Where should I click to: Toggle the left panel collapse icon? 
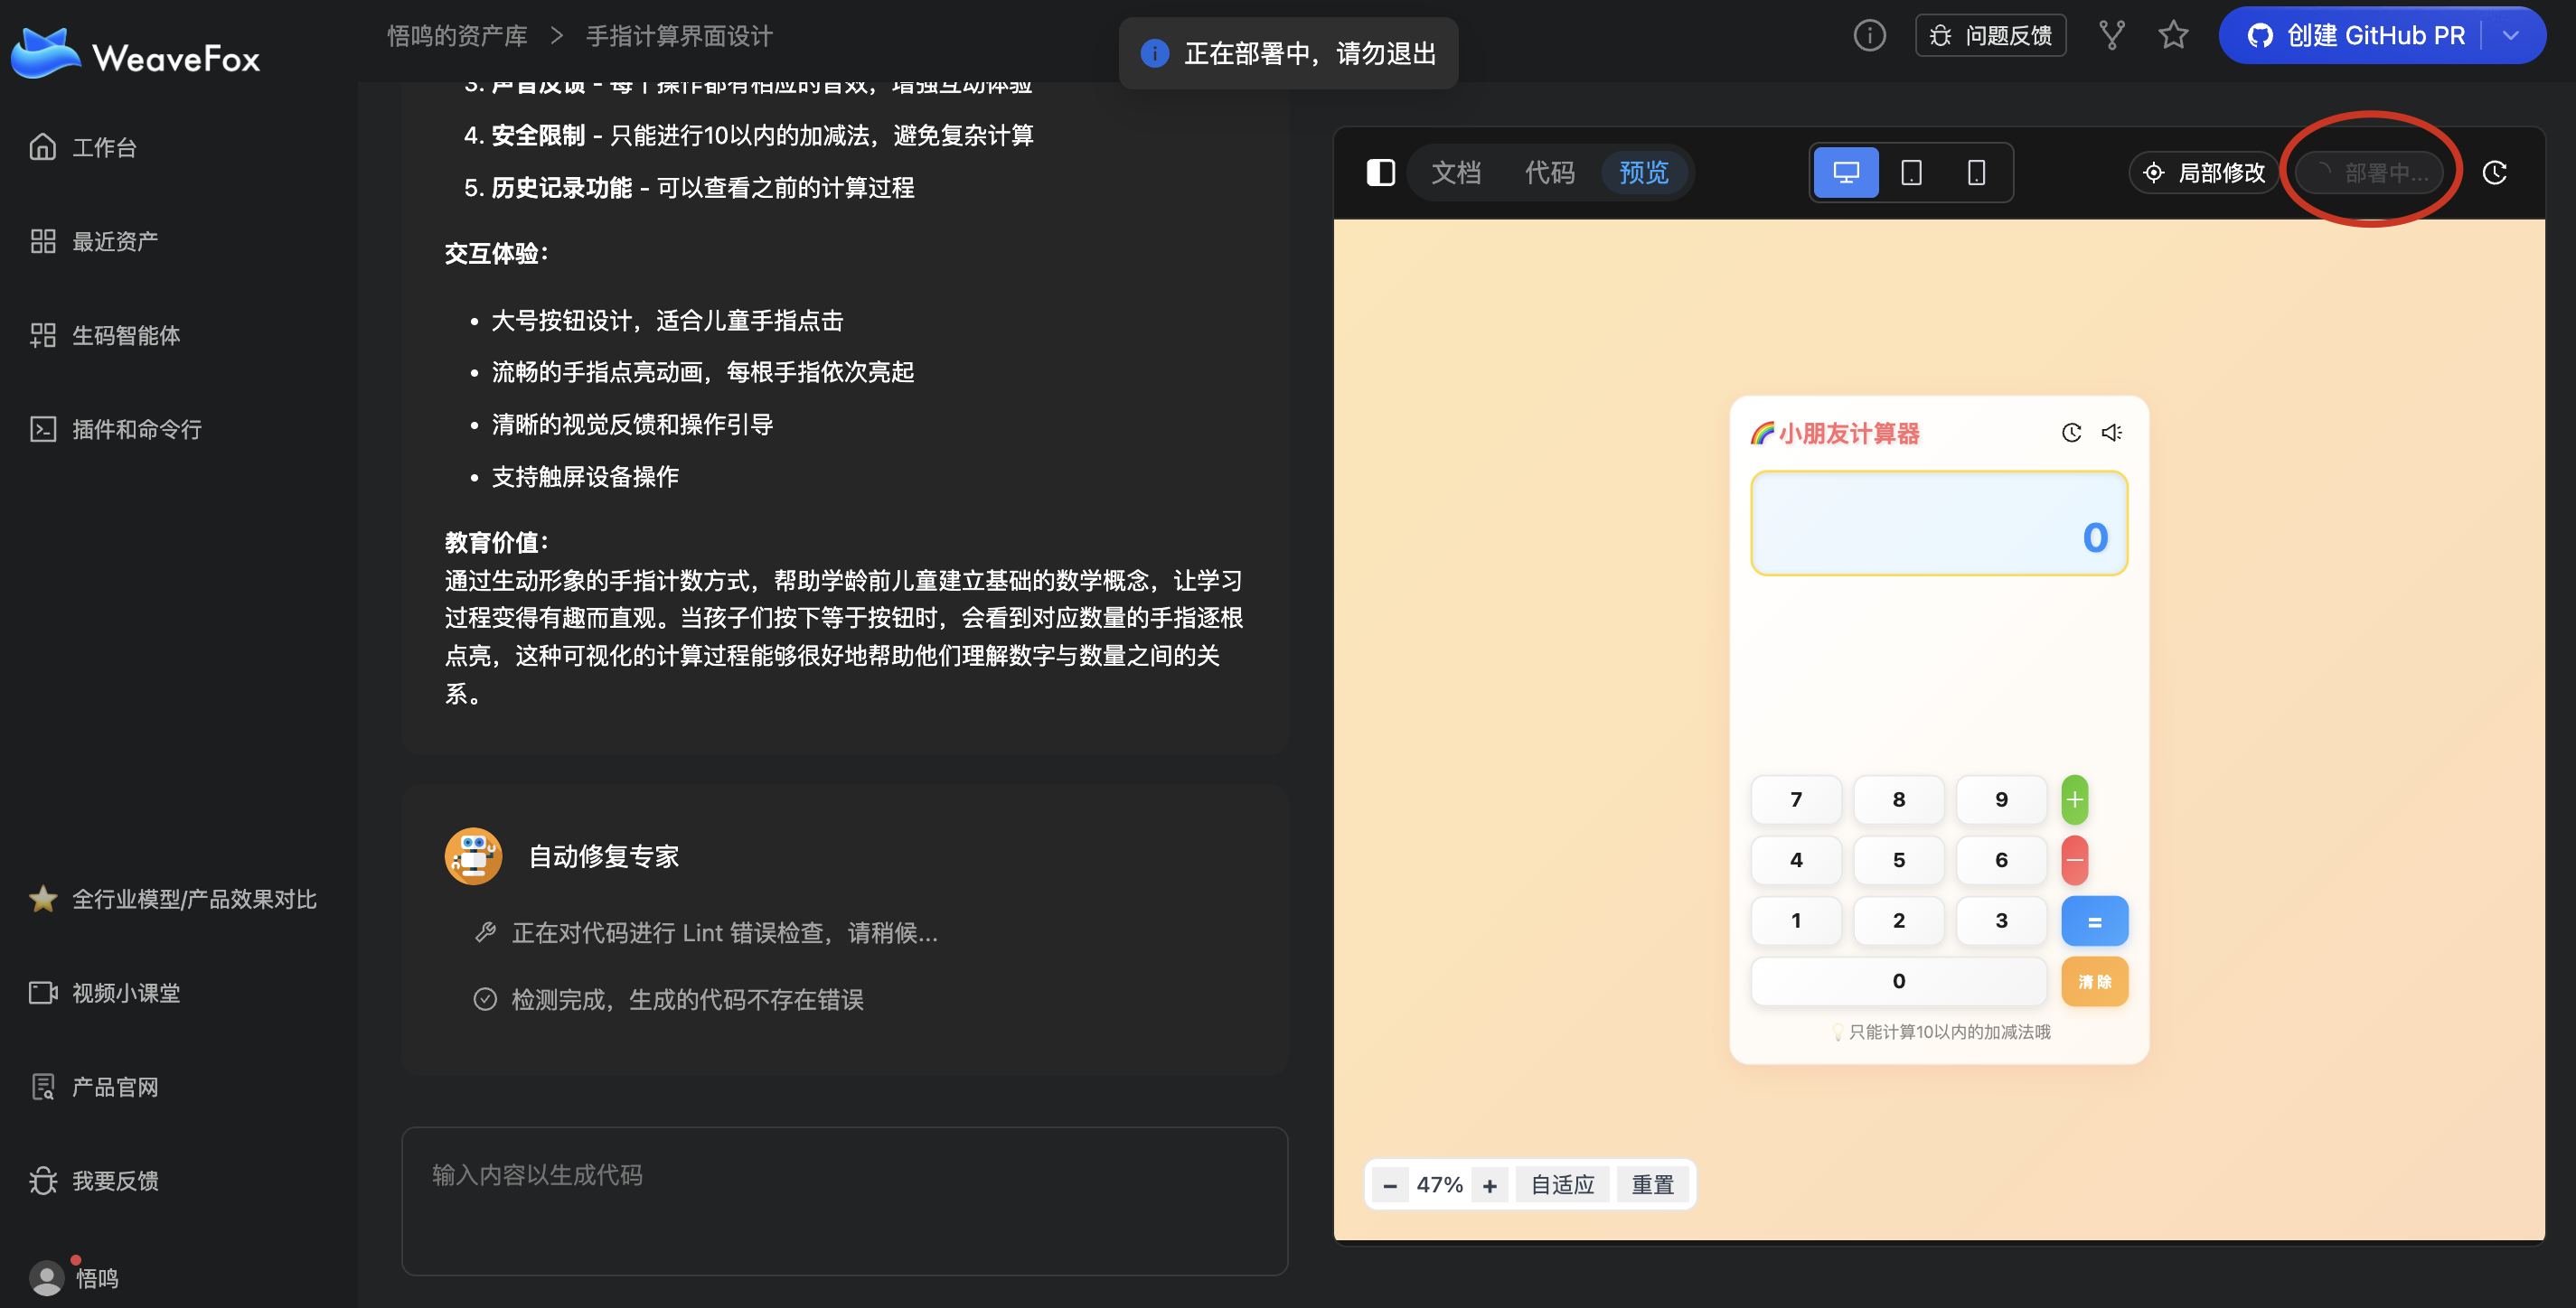[1380, 173]
